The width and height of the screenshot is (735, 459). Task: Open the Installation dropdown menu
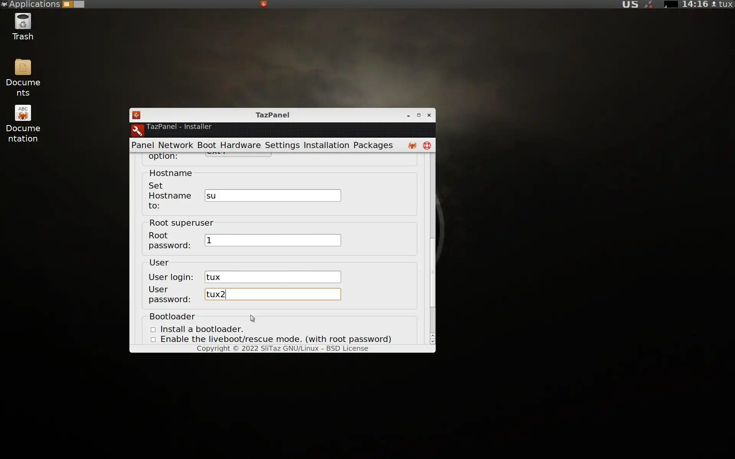pos(326,145)
